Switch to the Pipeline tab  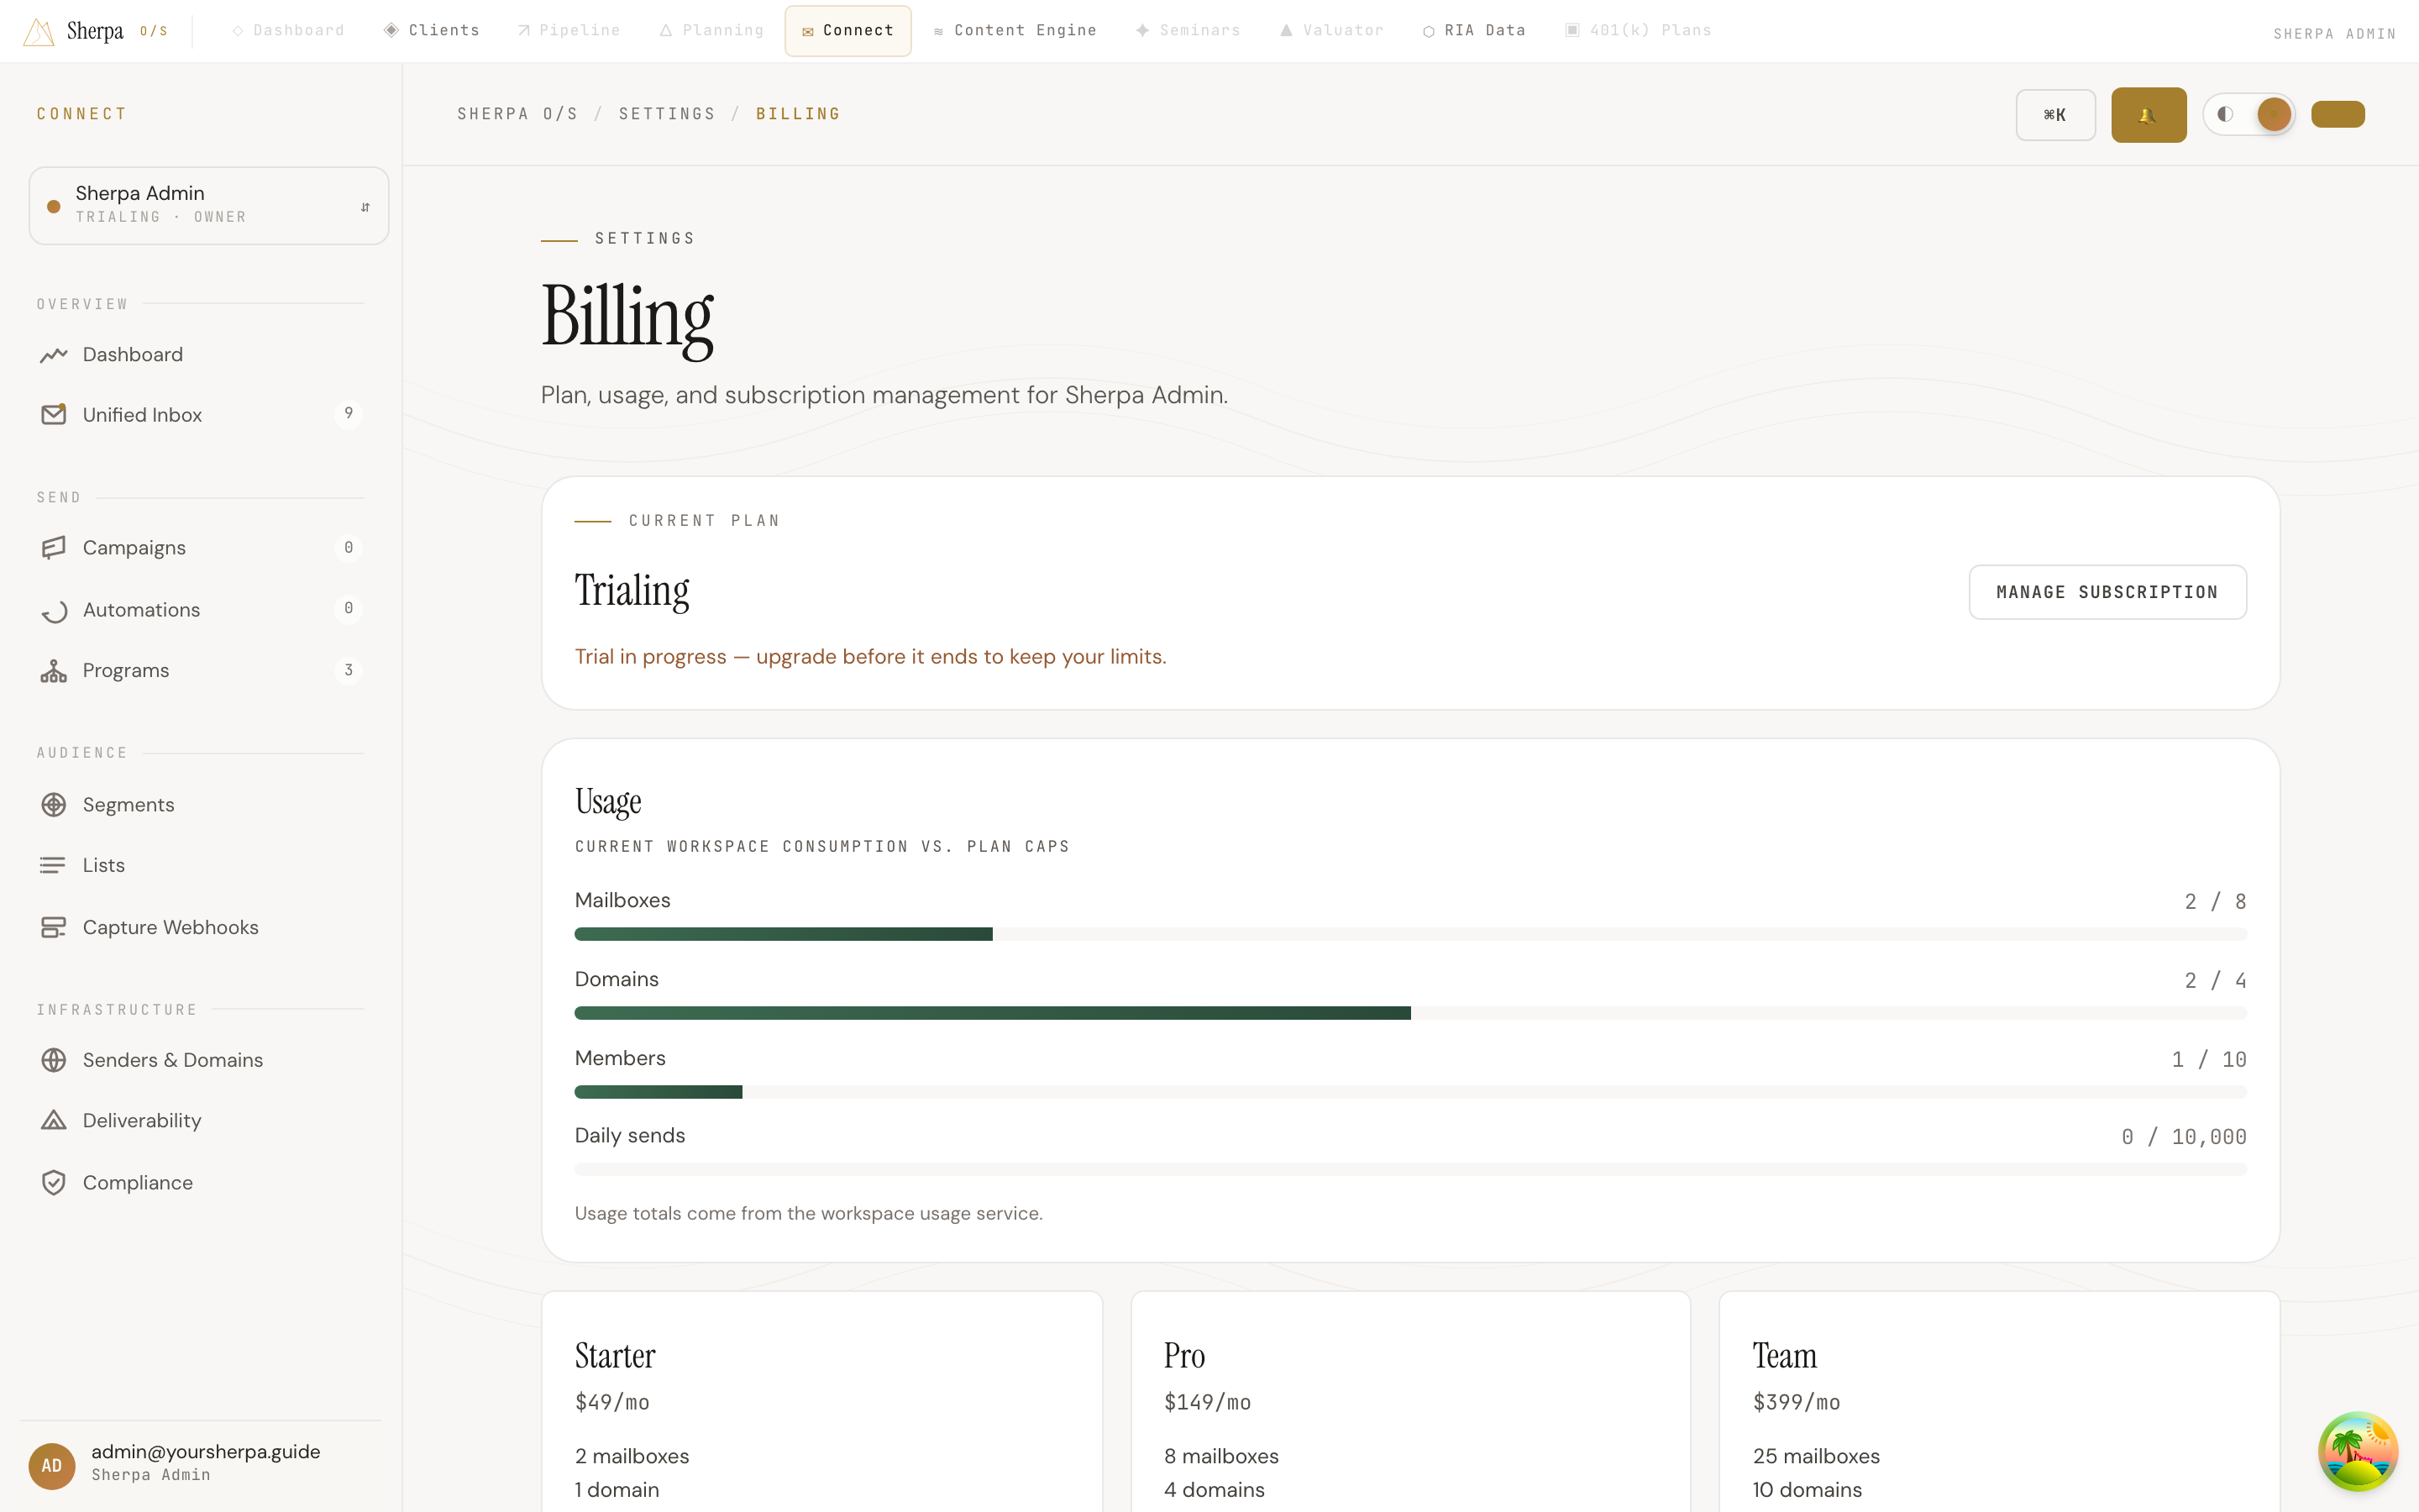tap(569, 31)
